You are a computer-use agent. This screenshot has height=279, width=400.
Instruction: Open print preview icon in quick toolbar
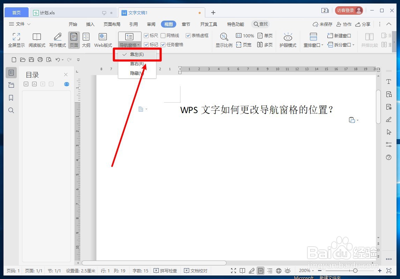click(x=49, y=60)
